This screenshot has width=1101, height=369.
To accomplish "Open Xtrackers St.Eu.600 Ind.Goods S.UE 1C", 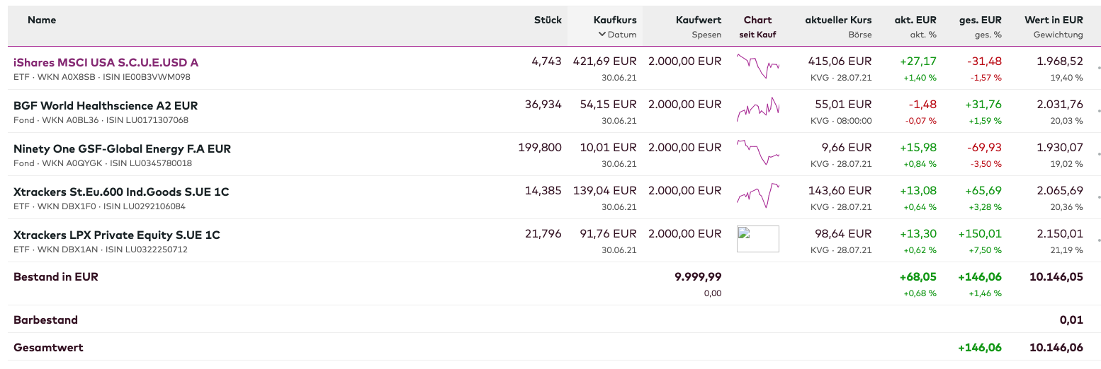I will [x=121, y=192].
